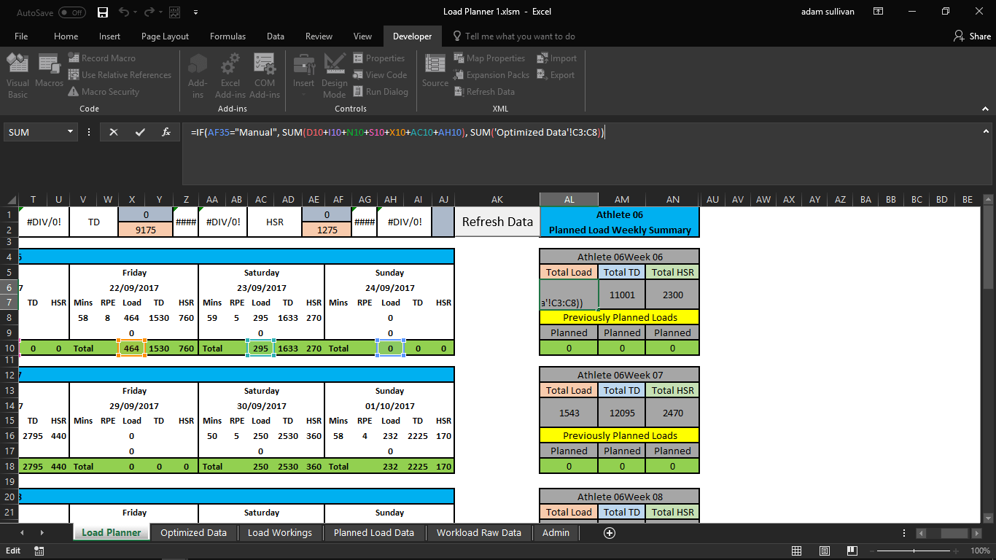Open the View Code window
This screenshot has width=996, height=560.
380,74
